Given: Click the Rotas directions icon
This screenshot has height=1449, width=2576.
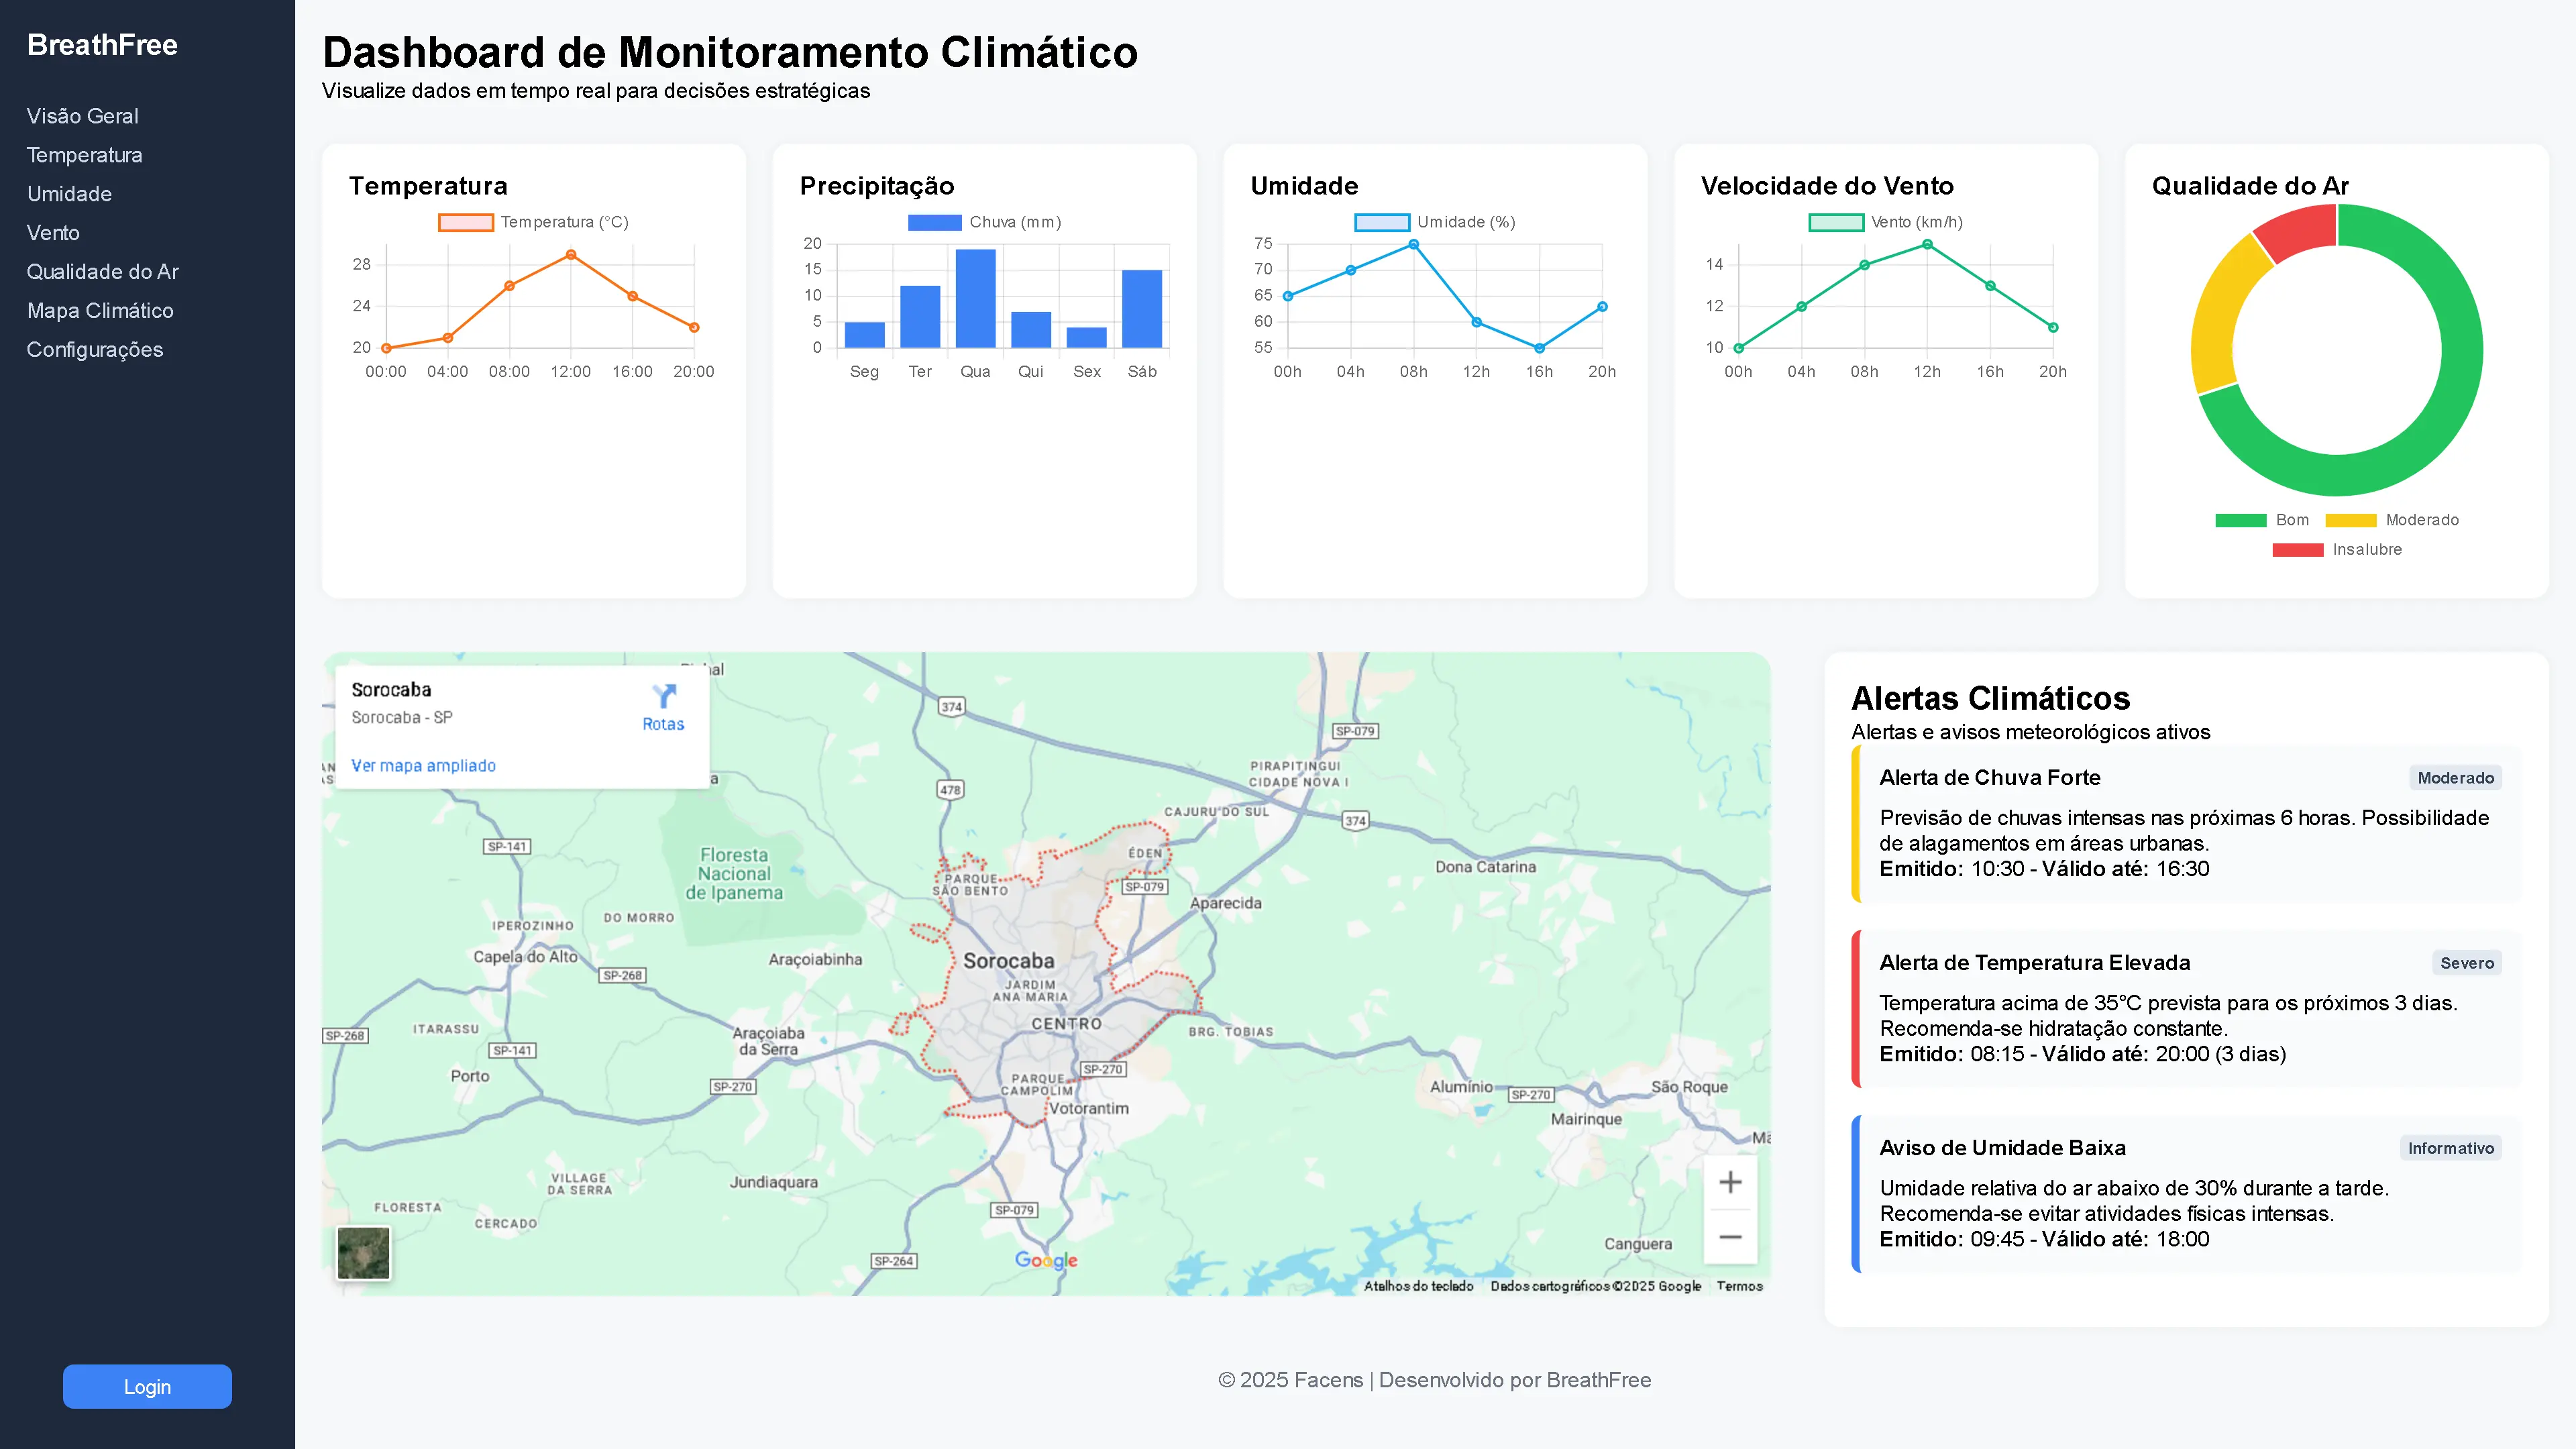Looking at the screenshot, I should [x=664, y=697].
